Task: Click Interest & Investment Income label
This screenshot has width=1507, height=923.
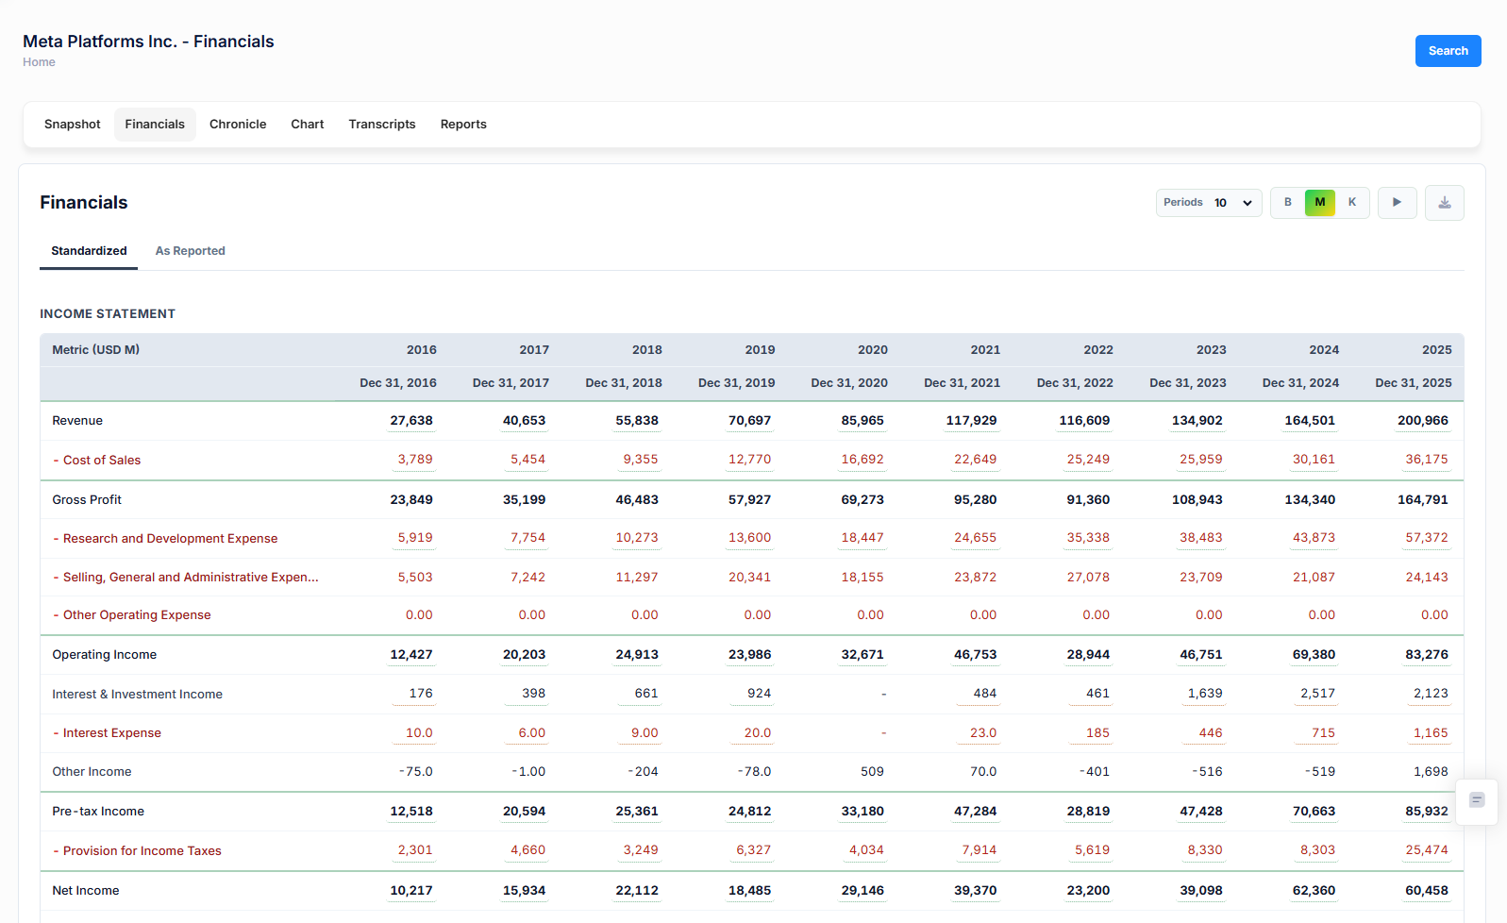Action: tap(138, 695)
